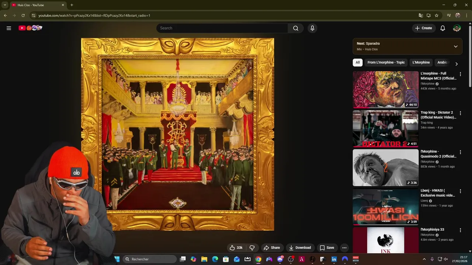This screenshot has height=265, width=472.
Task: Like the video with 33k likes
Action: pos(236,248)
